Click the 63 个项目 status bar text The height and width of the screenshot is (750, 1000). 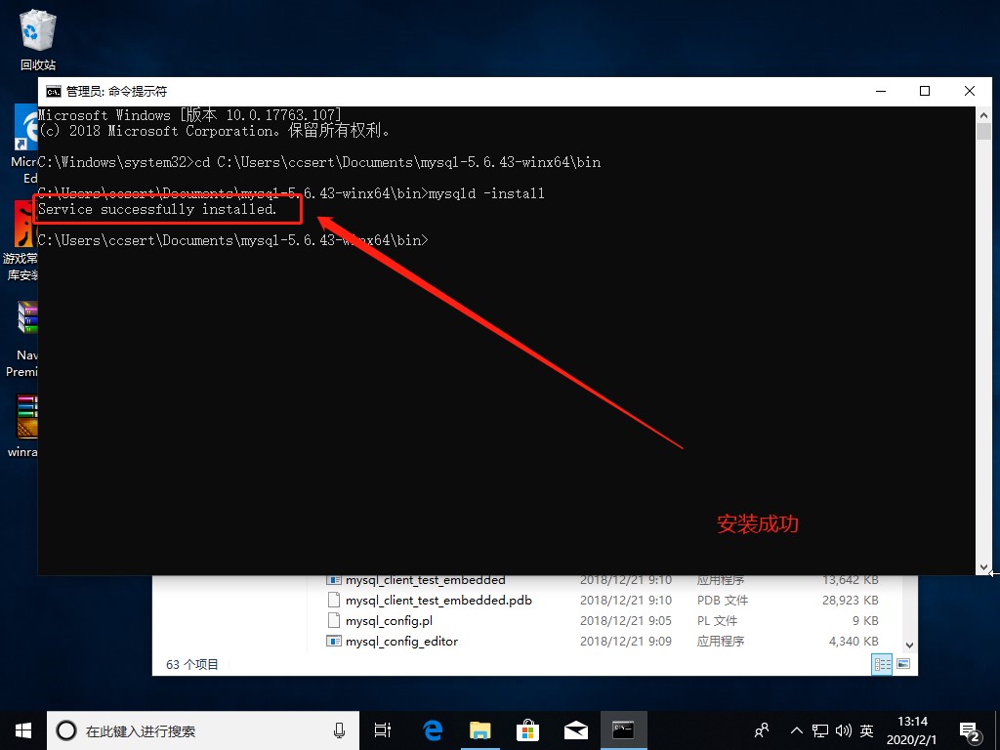(192, 664)
